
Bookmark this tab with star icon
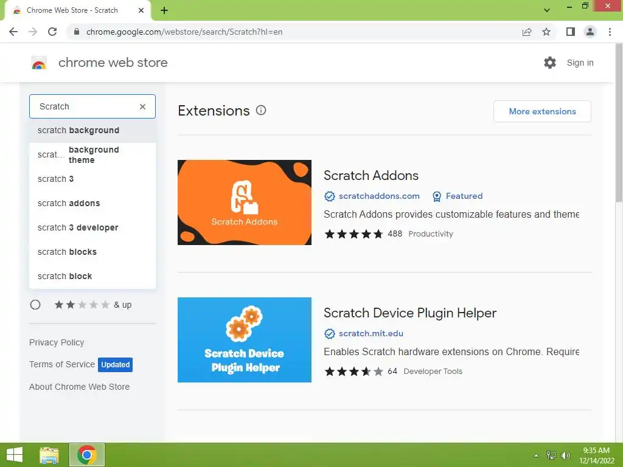(x=546, y=32)
